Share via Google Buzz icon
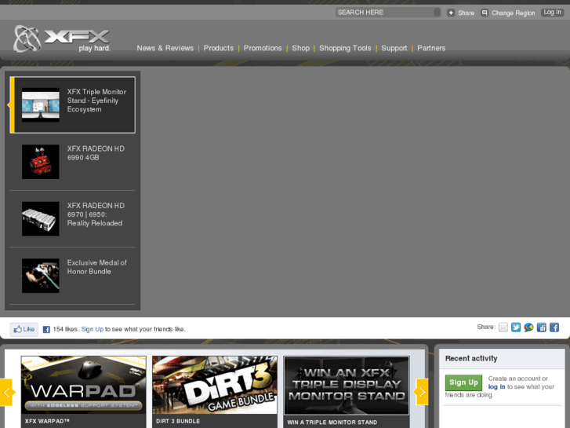 tap(528, 327)
